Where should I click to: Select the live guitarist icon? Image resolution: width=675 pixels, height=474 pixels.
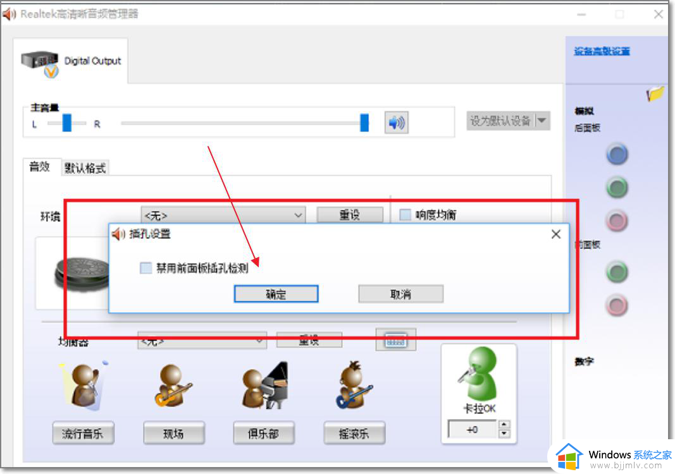coord(173,385)
